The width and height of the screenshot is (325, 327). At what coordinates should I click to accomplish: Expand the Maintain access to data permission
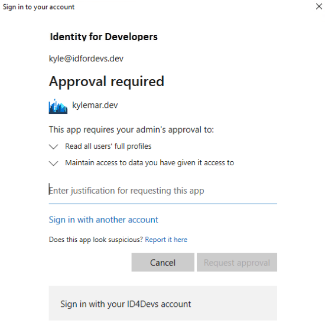coord(53,163)
